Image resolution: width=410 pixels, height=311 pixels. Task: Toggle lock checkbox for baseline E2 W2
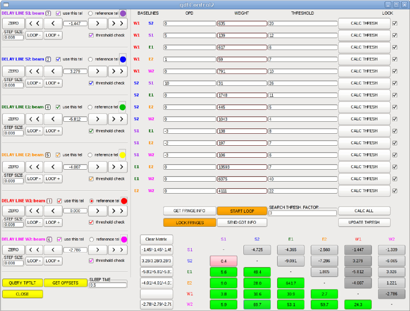tap(395, 191)
